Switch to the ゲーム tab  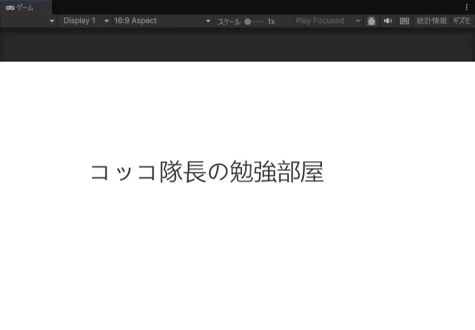[26, 8]
